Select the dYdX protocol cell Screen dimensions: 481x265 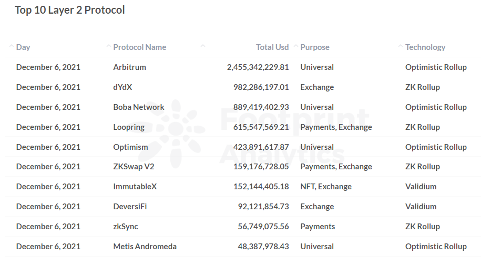pos(122,87)
